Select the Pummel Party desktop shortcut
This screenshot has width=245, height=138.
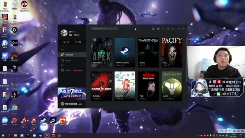point(5,19)
